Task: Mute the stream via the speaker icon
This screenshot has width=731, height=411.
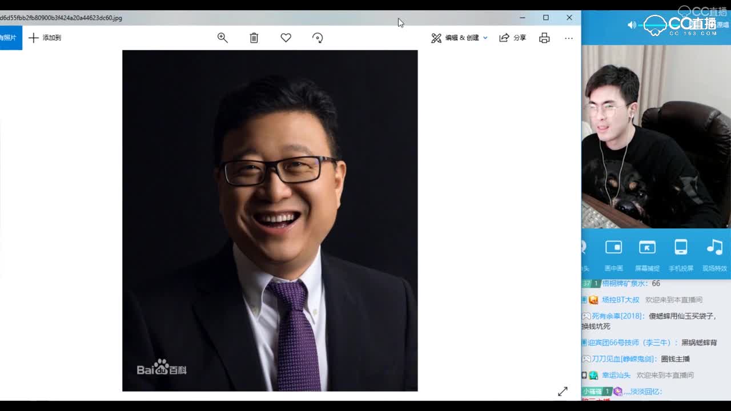Action: tap(631, 25)
